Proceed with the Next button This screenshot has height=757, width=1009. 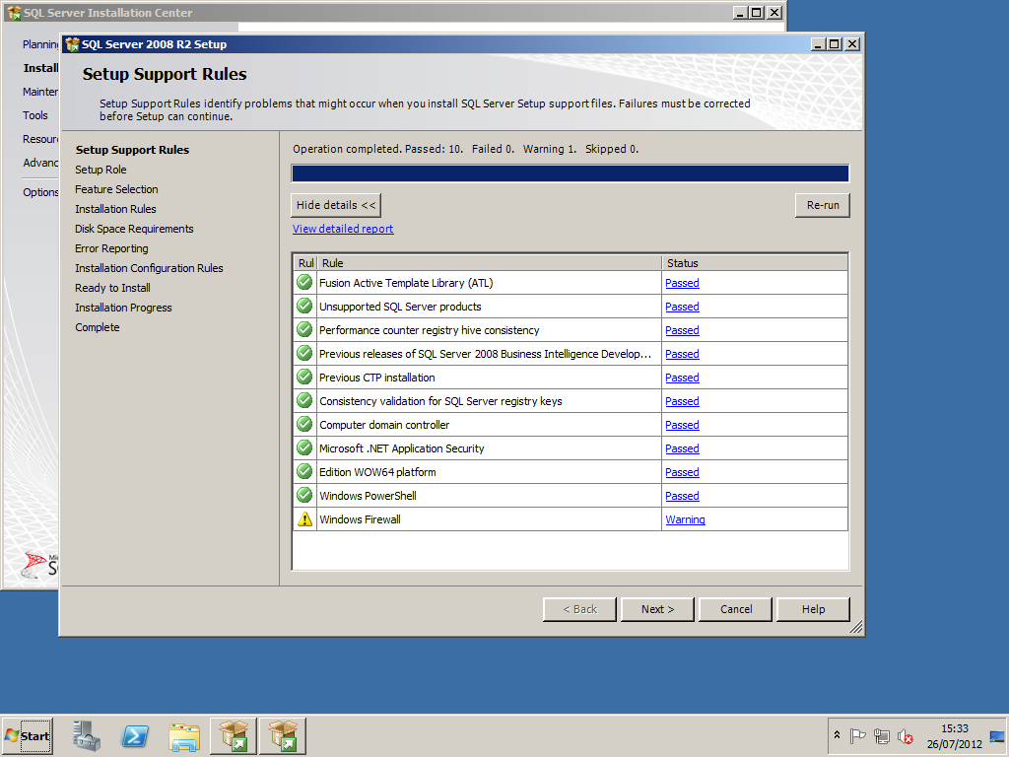point(657,609)
